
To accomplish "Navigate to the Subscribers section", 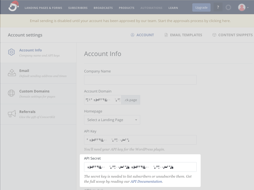I will (x=78, y=8).
